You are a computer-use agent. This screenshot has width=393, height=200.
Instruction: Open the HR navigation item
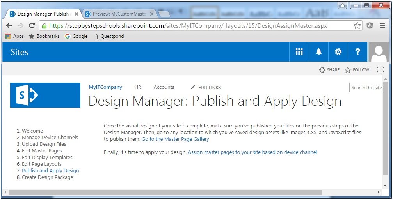point(138,87)
